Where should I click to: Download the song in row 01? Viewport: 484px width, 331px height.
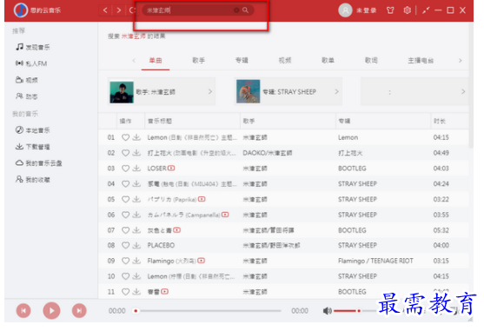point(136,137)
